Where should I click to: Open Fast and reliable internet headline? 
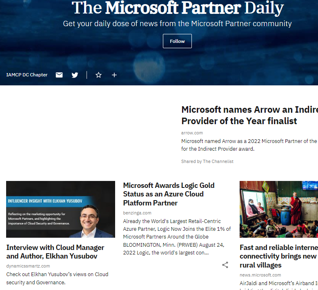(278, 256)
